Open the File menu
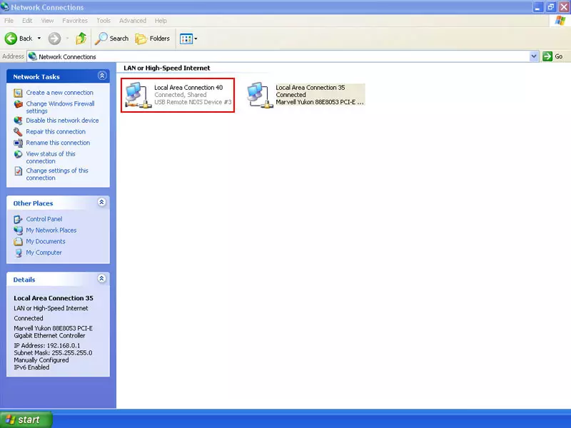Image resolution: width=571 pixels, height=428 pixels. pos(9,21)
